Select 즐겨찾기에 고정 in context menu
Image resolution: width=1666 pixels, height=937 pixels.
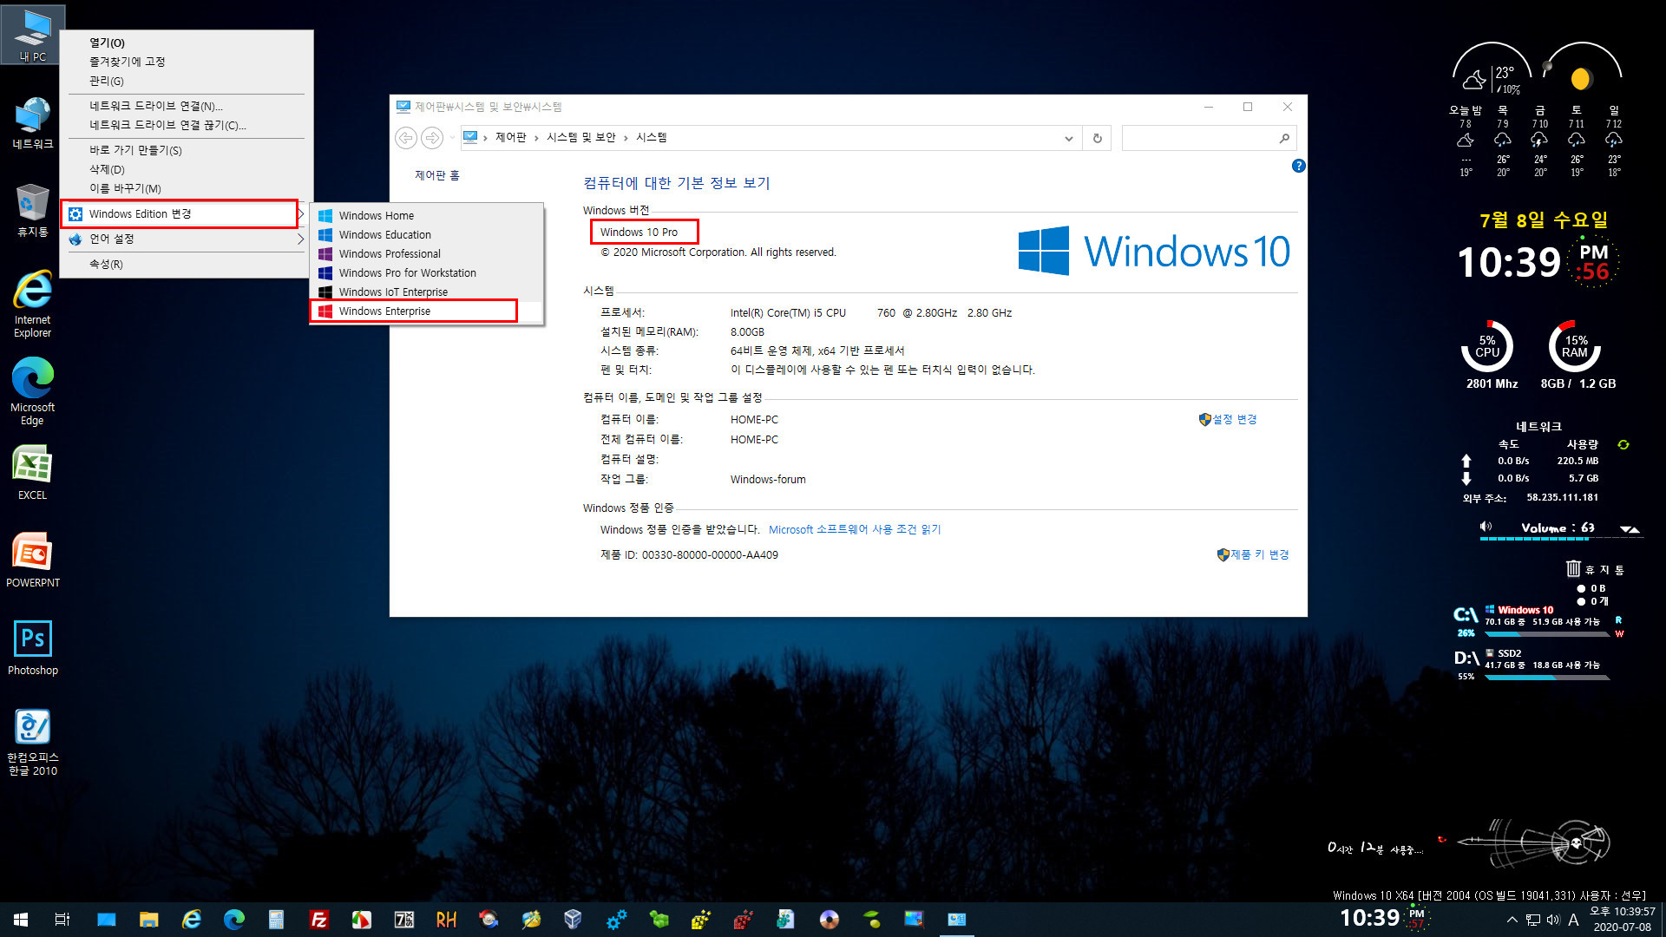coord(187,62)
